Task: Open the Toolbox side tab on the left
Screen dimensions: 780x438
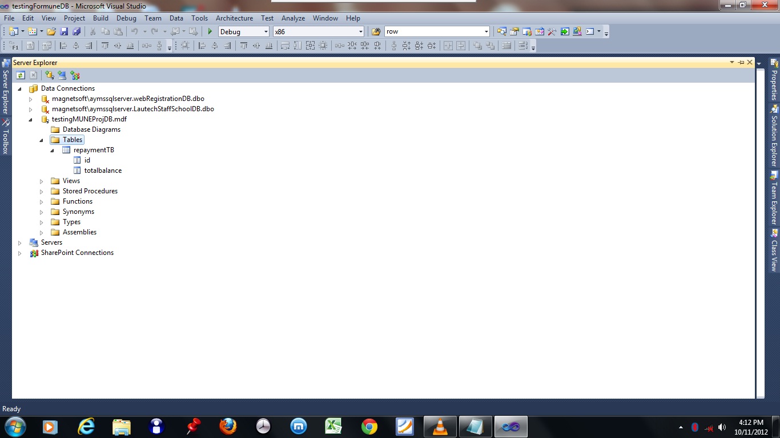Action: [6, 137]
